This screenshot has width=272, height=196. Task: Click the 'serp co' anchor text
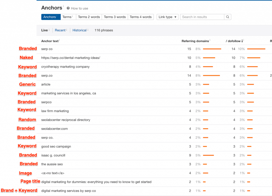[47, 49]
